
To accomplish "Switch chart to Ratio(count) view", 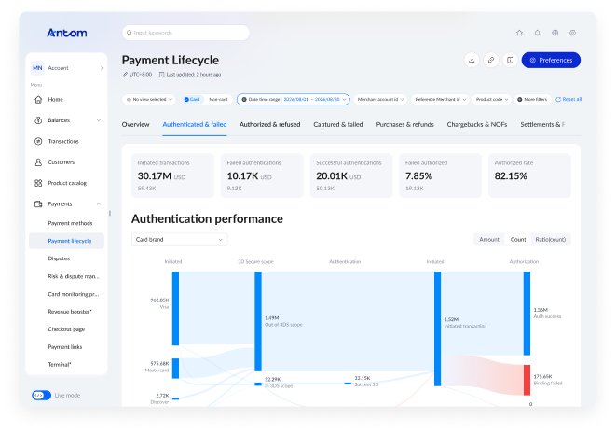I will [x=551, y=240].
